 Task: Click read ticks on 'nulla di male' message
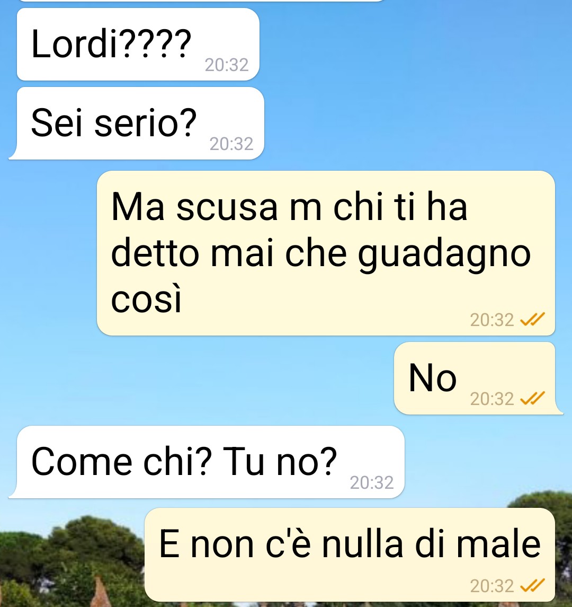[x=533, y=586]
